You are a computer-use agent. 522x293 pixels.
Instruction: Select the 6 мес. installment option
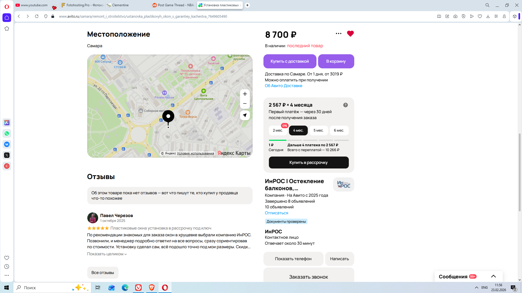pos(339,130)
